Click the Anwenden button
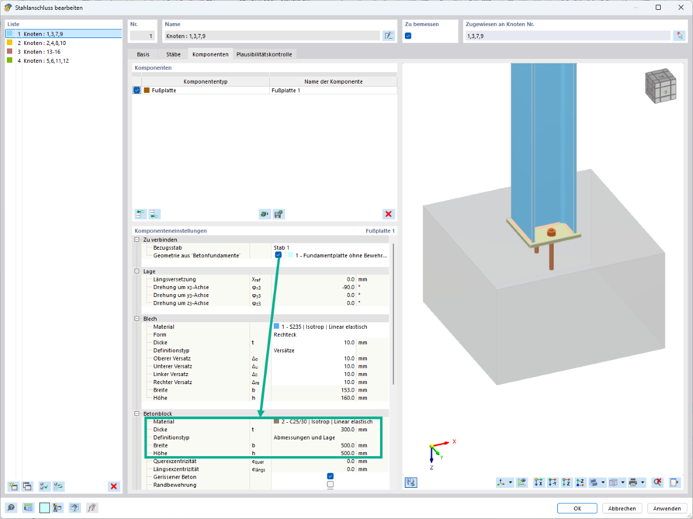 tap(667, 508)
